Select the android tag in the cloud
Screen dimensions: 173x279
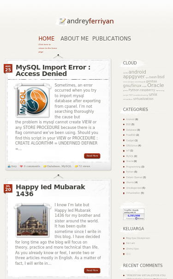(137, 72)
